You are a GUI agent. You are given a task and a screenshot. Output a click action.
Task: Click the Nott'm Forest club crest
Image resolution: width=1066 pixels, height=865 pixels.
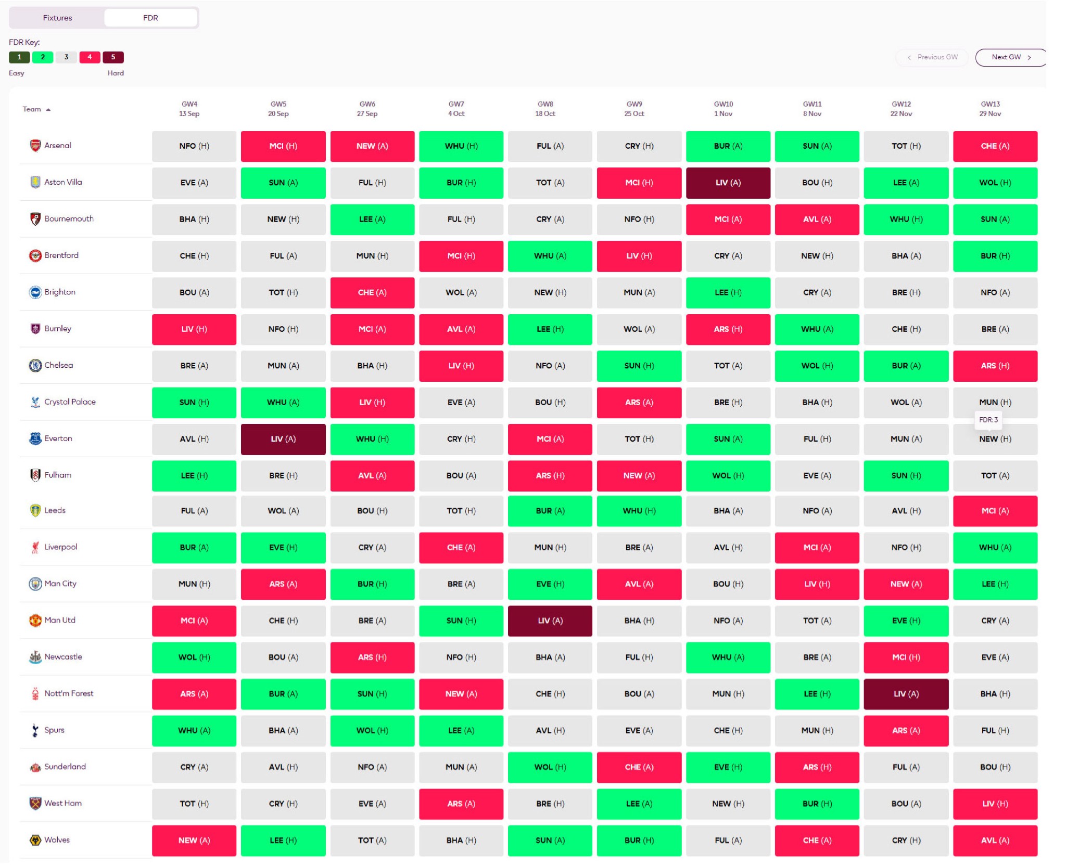[x=35, y=693]
